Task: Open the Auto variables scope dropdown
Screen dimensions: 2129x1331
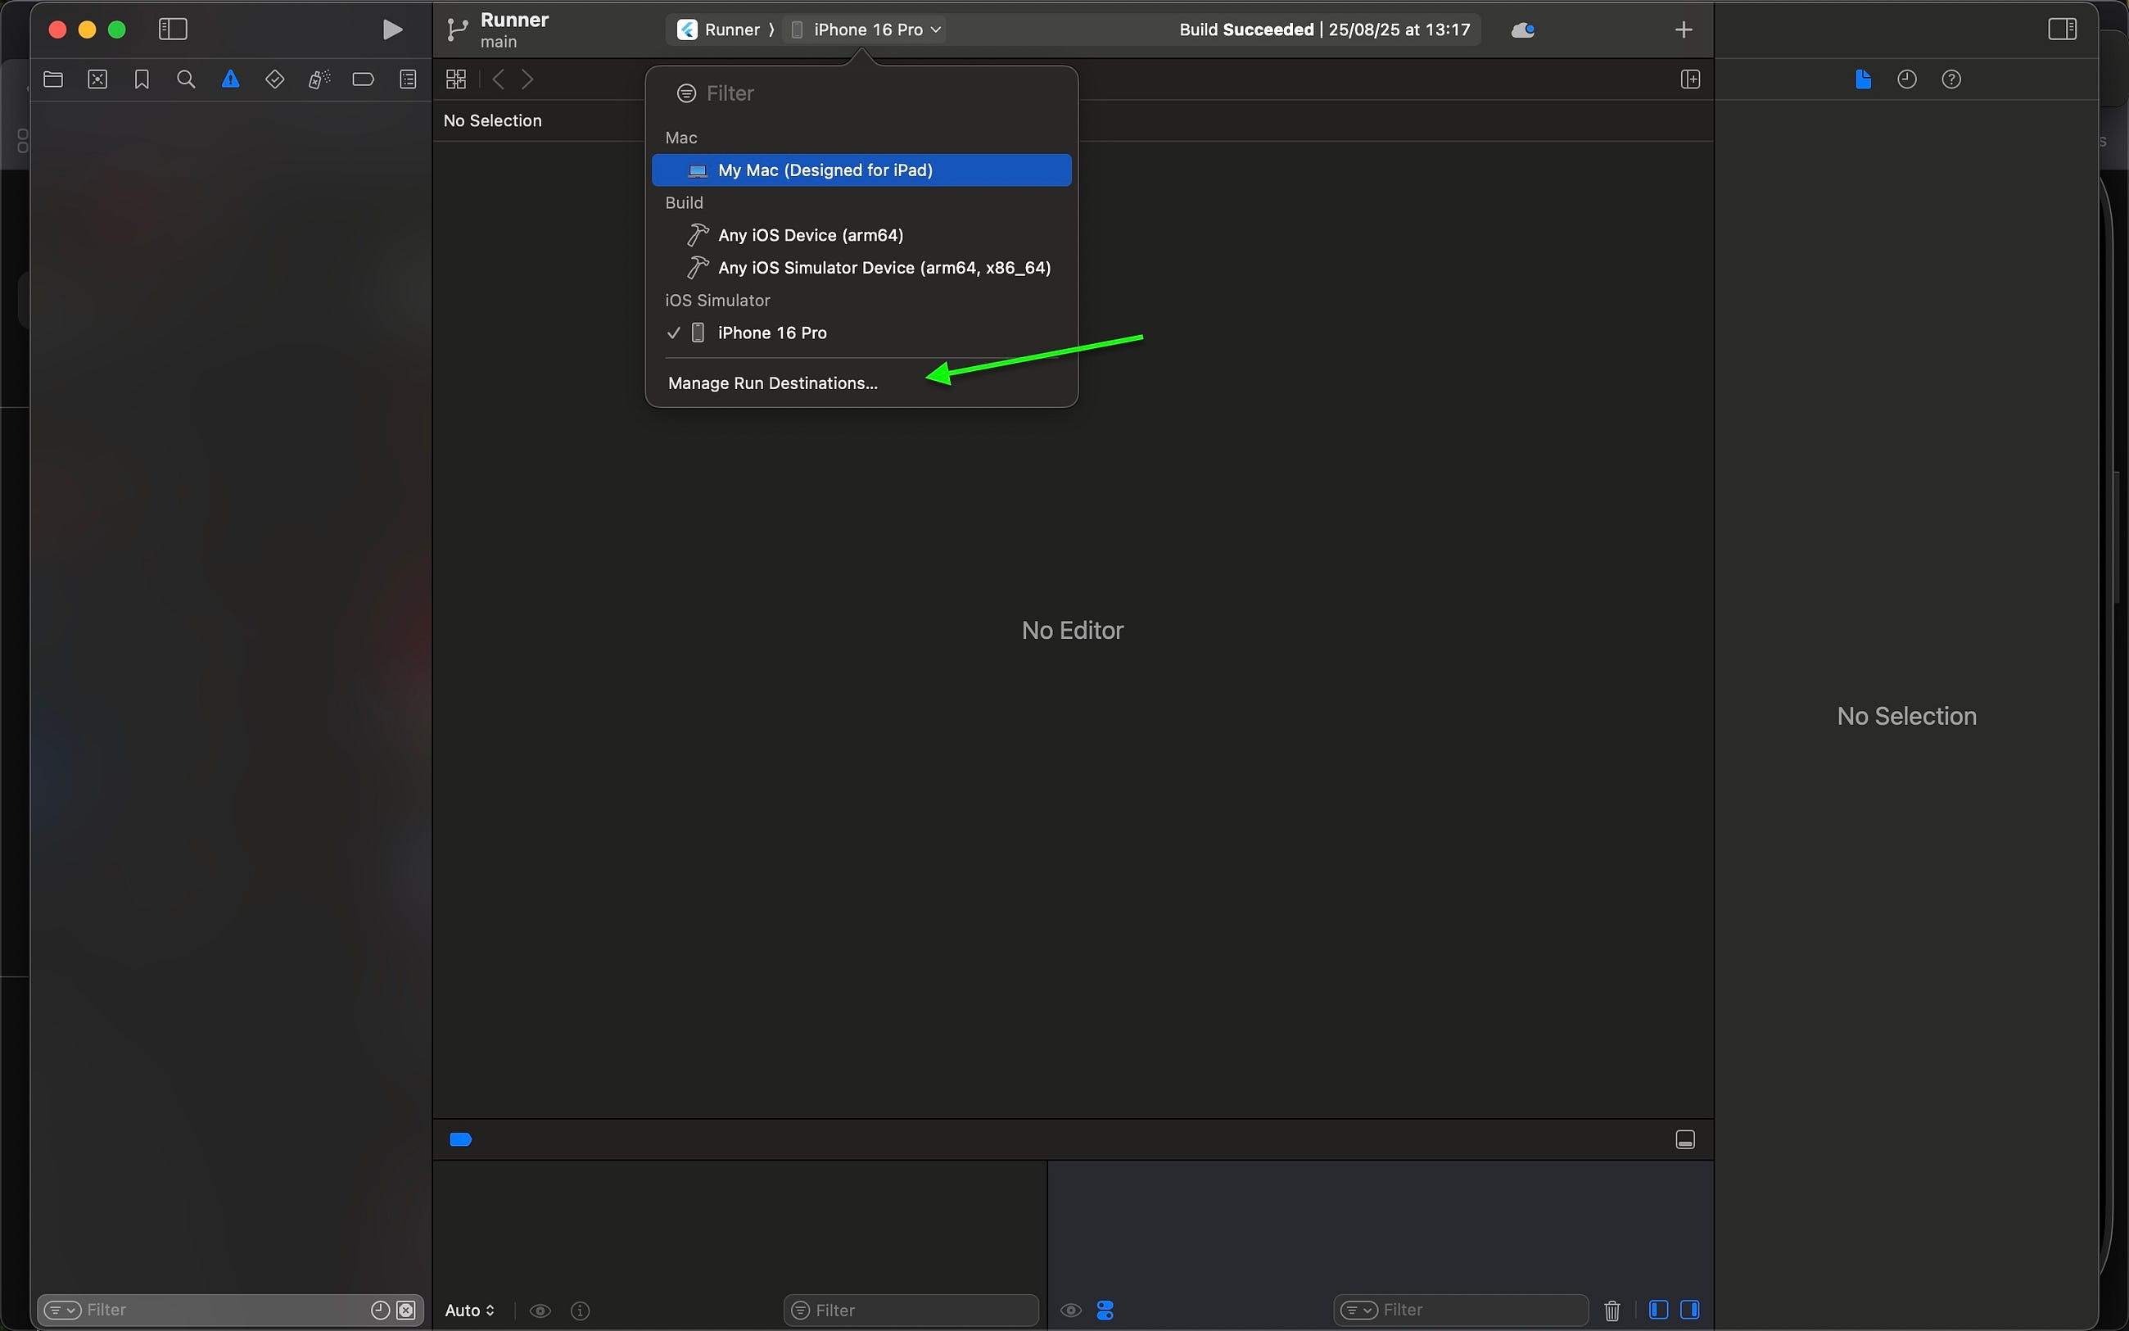Action: [470, 1311]
